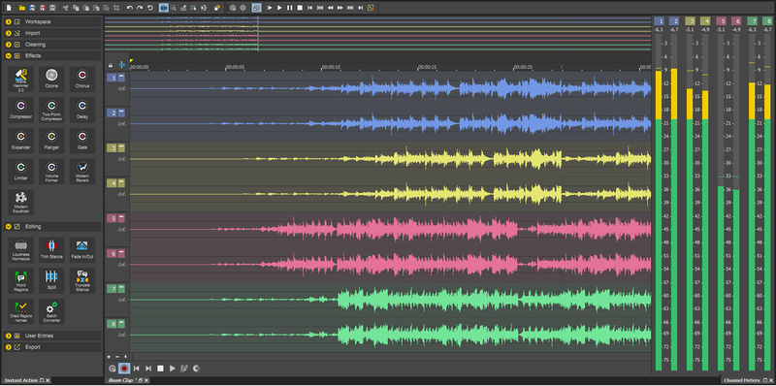
Task: Toggle the lock icon above track headers
Action: point(111,65)
